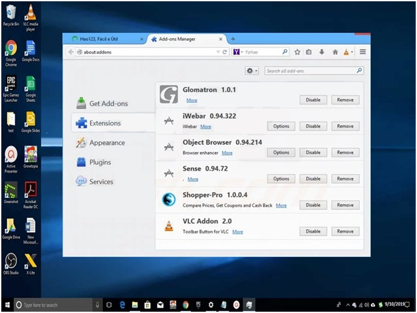
Task: Open Google Sheets desktop shortcut
Action: point(30,89)
